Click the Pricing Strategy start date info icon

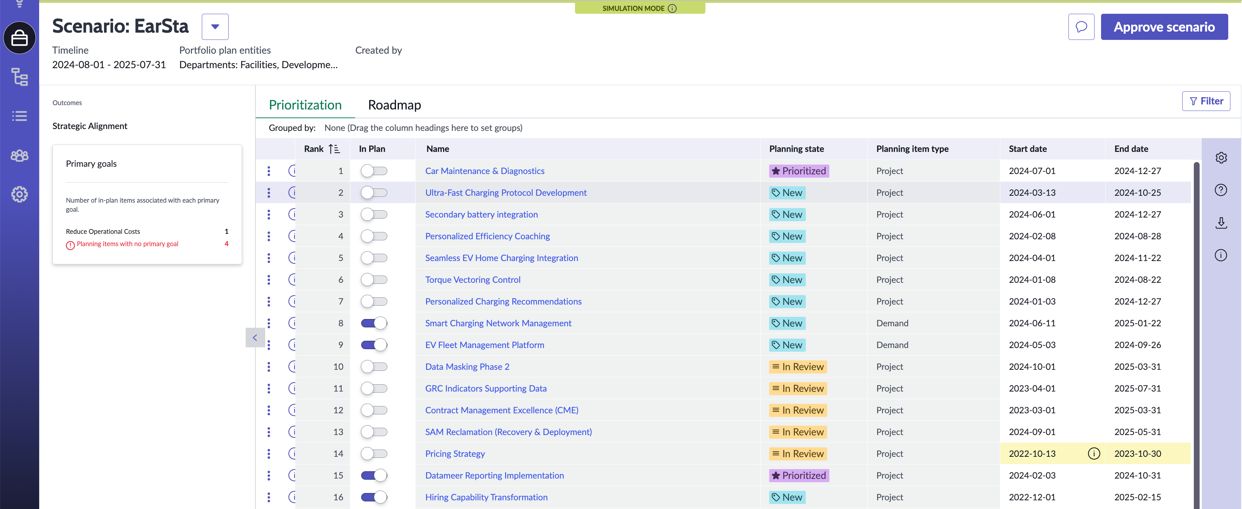pyautogui.click(x=1094, y=454)
